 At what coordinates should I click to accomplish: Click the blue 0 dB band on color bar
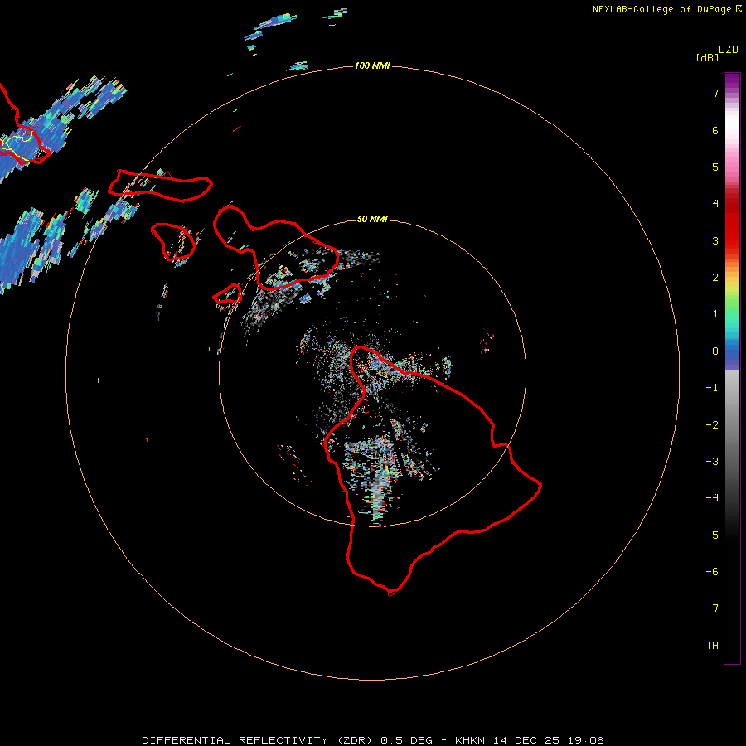point(732,352)
